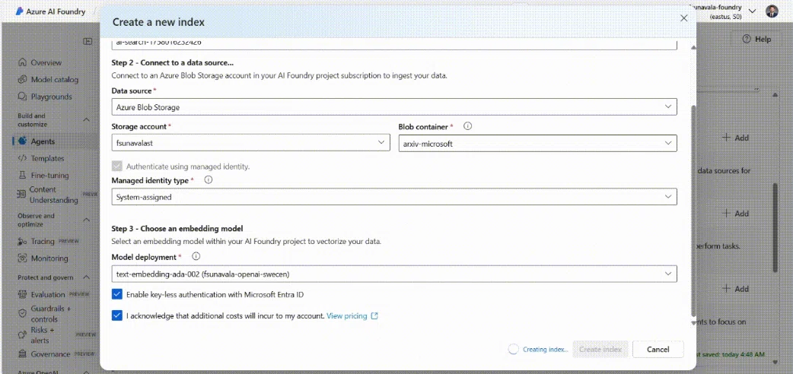This screenshot has width=793, height=374.
Task: Open Evaluation icon in sidebar
Action: pyautogui.click(x=22, y=295)
